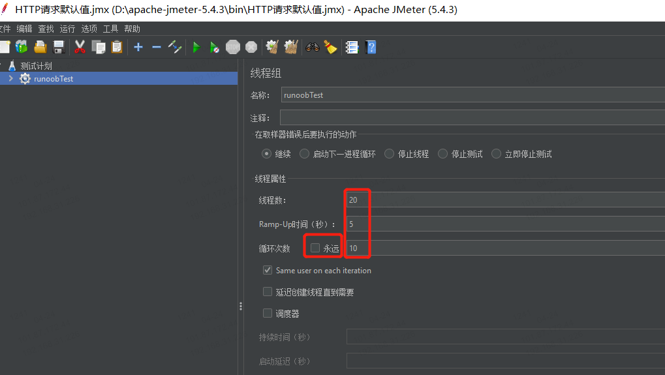Select 启动下一进程循环 radio button

pos(304,154)
